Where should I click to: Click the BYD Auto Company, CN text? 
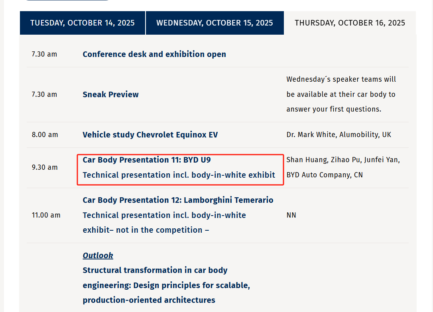click(325, 175)
